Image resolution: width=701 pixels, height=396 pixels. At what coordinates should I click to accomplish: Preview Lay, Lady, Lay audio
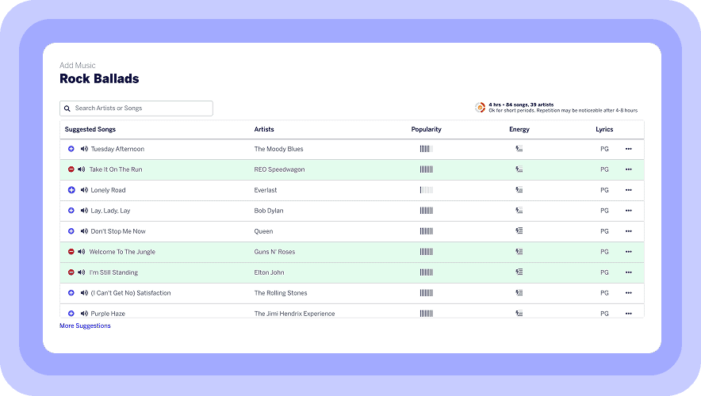(84, 211)
